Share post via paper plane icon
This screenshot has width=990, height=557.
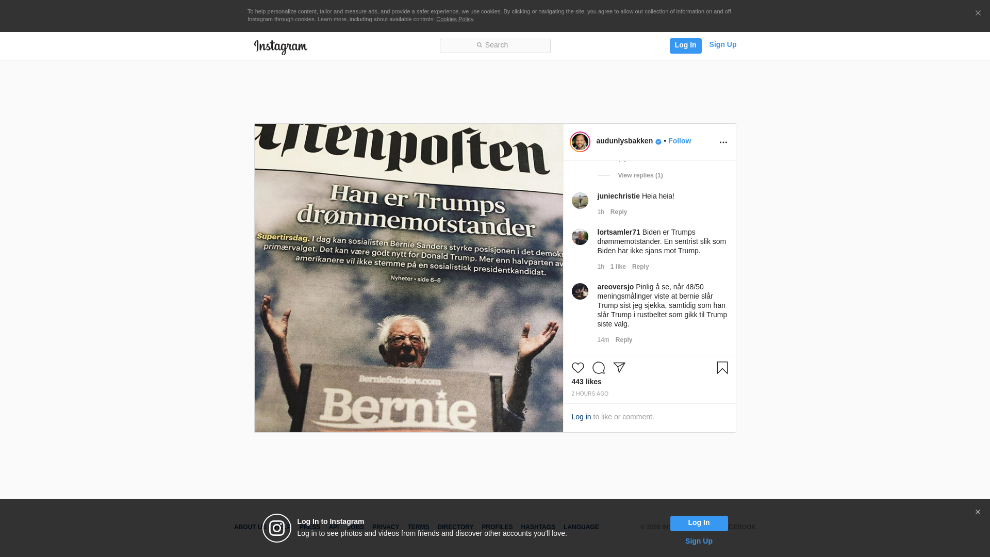619,368
